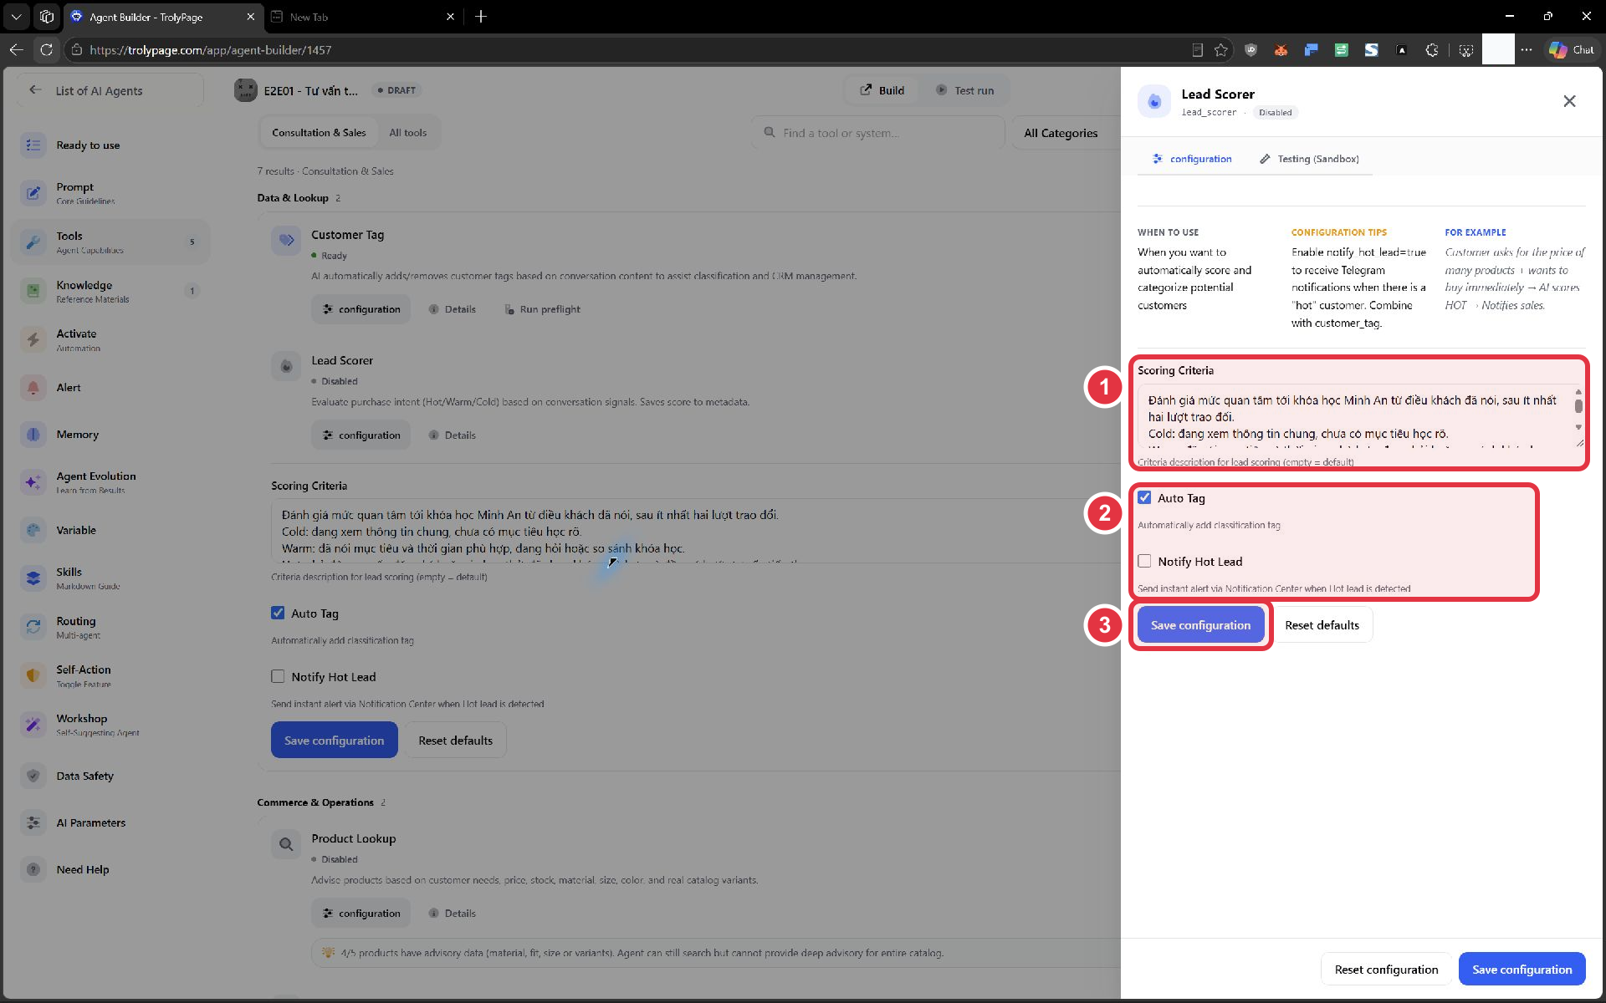Image resolution: width=1606 pixels, height=1003 pixels.
Task: Select the Consultation & Sales tab
Action: point(319,133)
